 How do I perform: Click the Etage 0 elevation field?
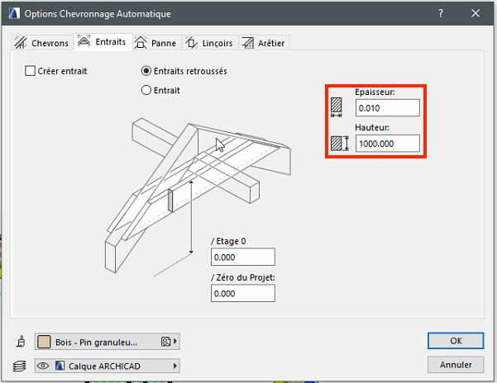pos(243,257)
